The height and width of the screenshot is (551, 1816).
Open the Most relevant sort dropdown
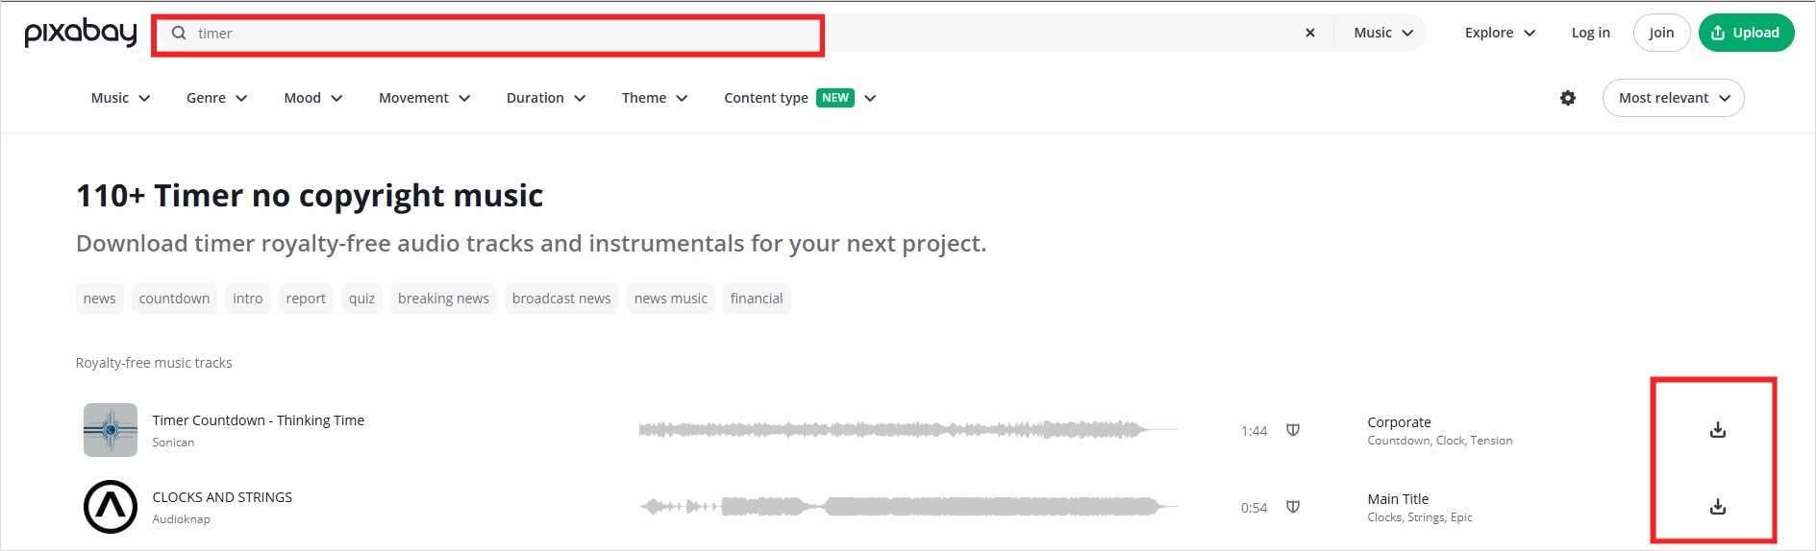(x=1673, y=98)
